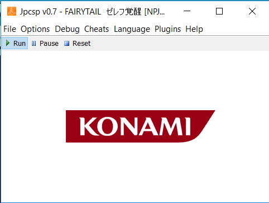Image resolution: width=269 pixels, height=203 pixels.
Task: Close the Jpcsp emulator window
Action: [252, 11]
